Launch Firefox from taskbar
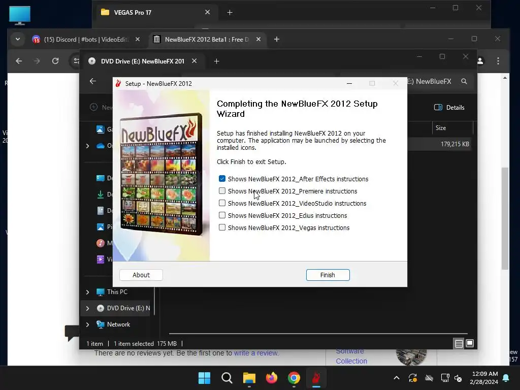This screenshot has height=390, width=520. [272, 378]
